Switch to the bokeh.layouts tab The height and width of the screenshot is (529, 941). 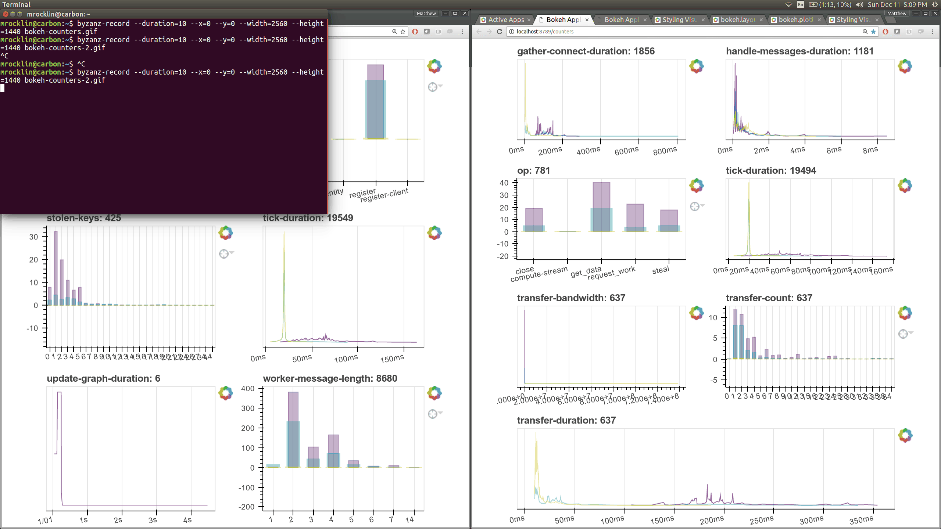[737, 20]
